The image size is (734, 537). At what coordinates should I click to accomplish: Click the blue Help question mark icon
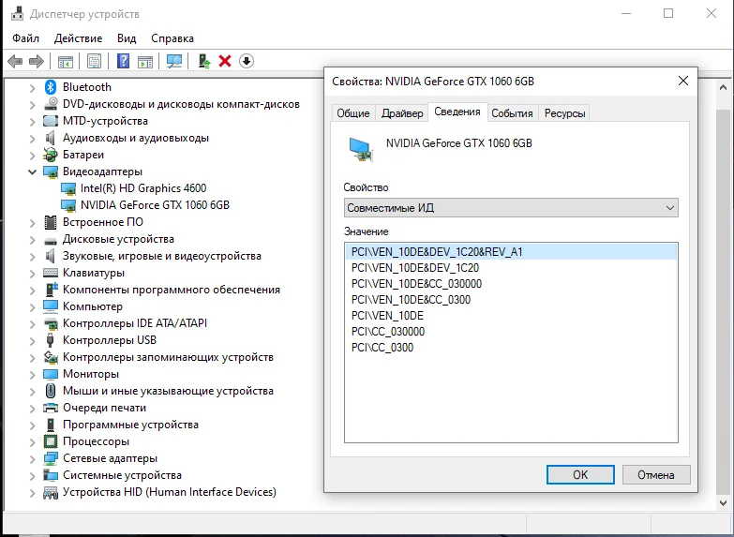coord(123,61)
